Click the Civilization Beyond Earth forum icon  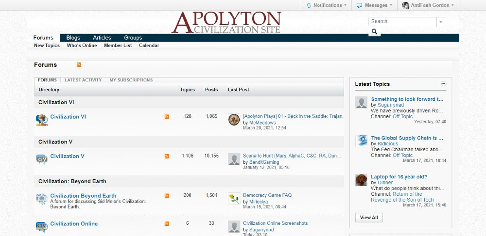click(41, 199)
